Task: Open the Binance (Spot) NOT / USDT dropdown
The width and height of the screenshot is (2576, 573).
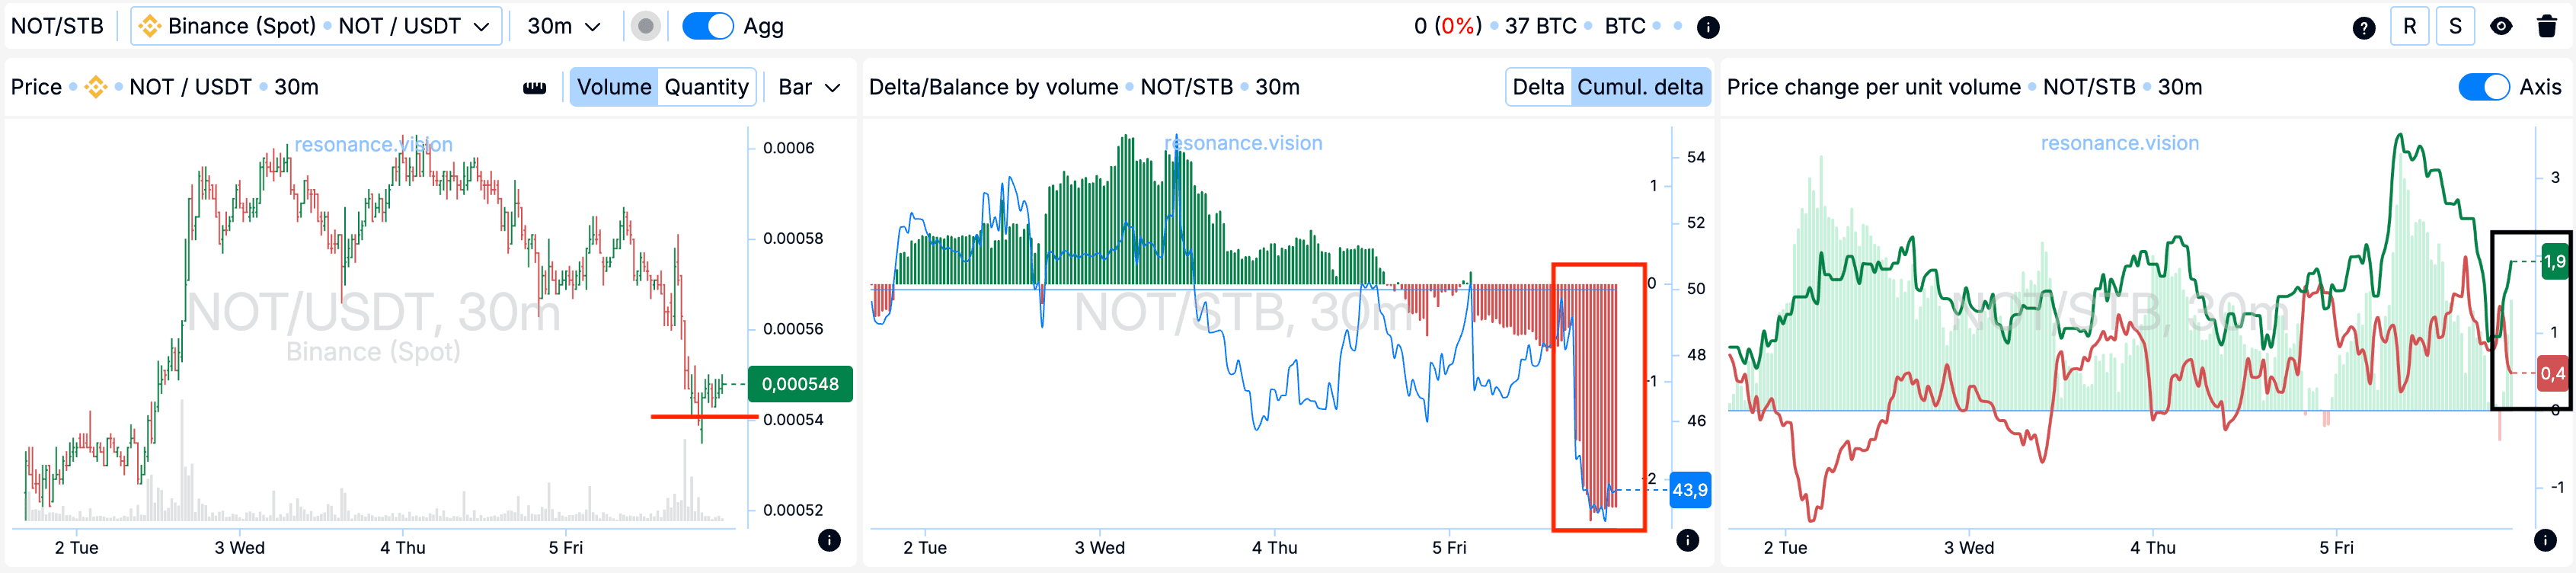Action: coord(316,27)
